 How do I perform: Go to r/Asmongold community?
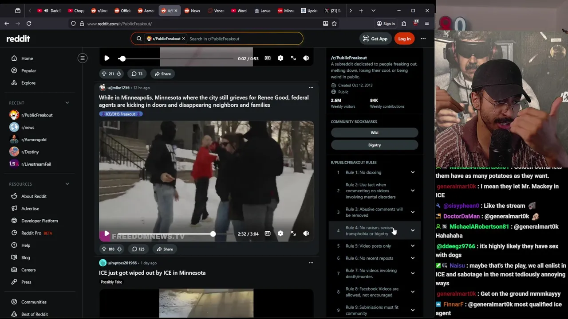coord(34,140)
